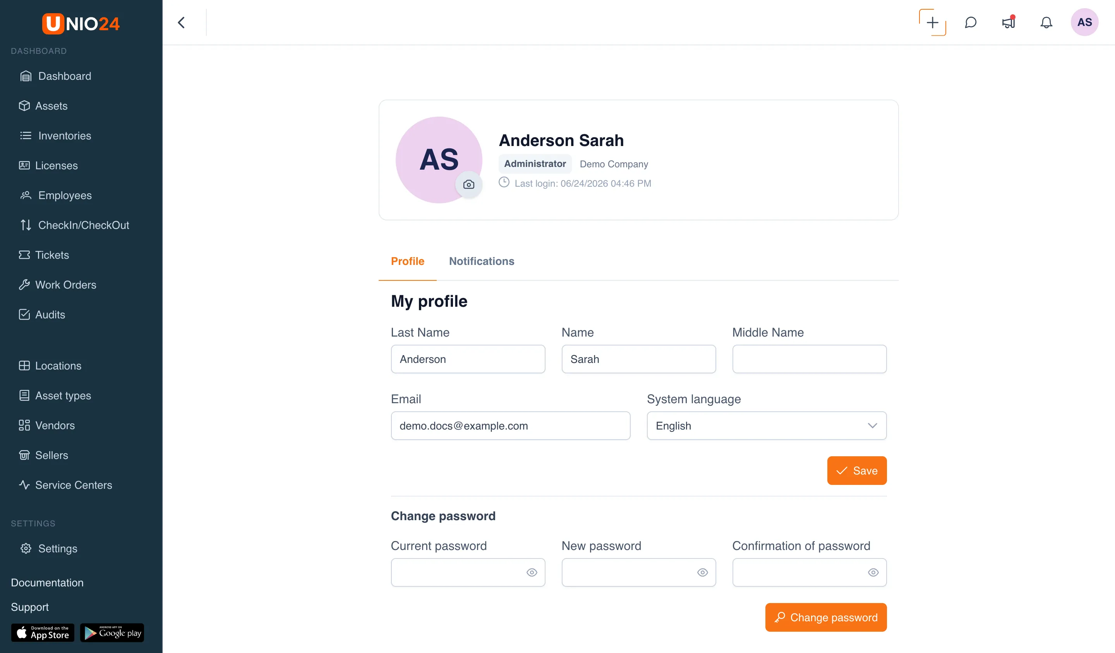
Task: Open Service Centers pulse icon
Action: (x=24, y=485)
